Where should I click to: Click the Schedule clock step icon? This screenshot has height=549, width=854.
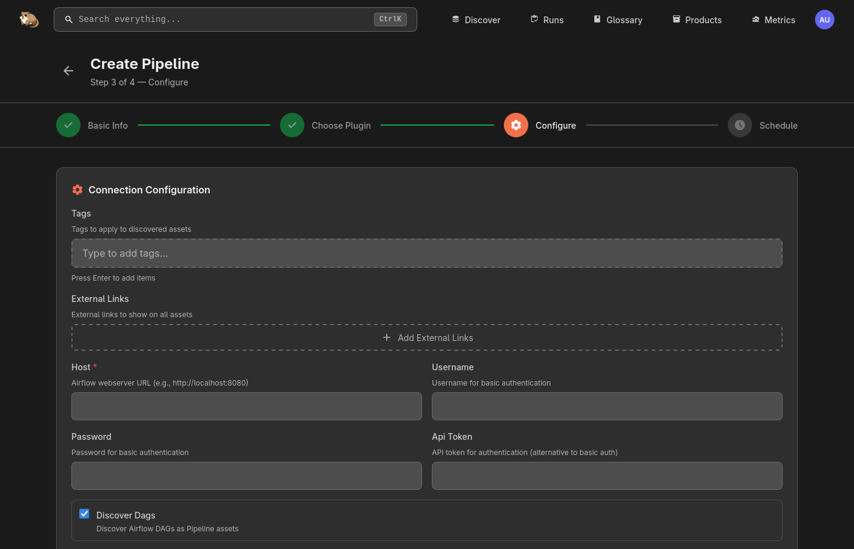click(740, 125)
